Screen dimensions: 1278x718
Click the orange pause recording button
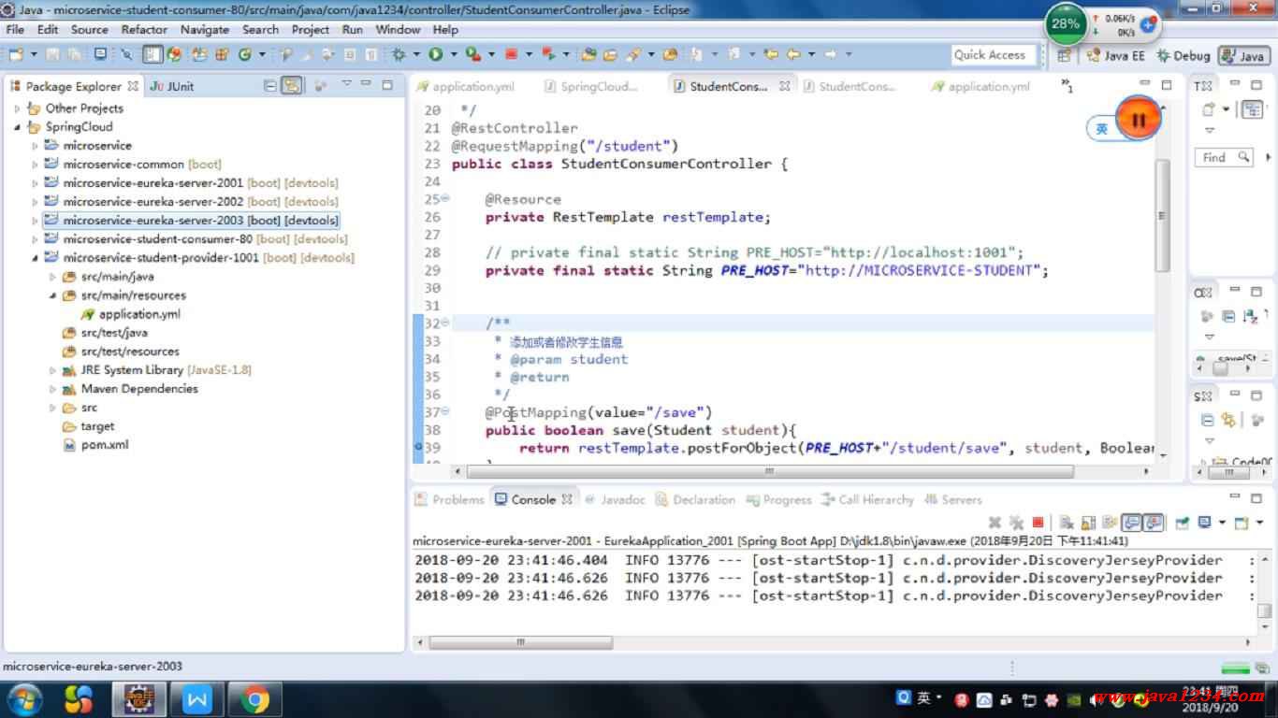click(x=1138, y=120)
